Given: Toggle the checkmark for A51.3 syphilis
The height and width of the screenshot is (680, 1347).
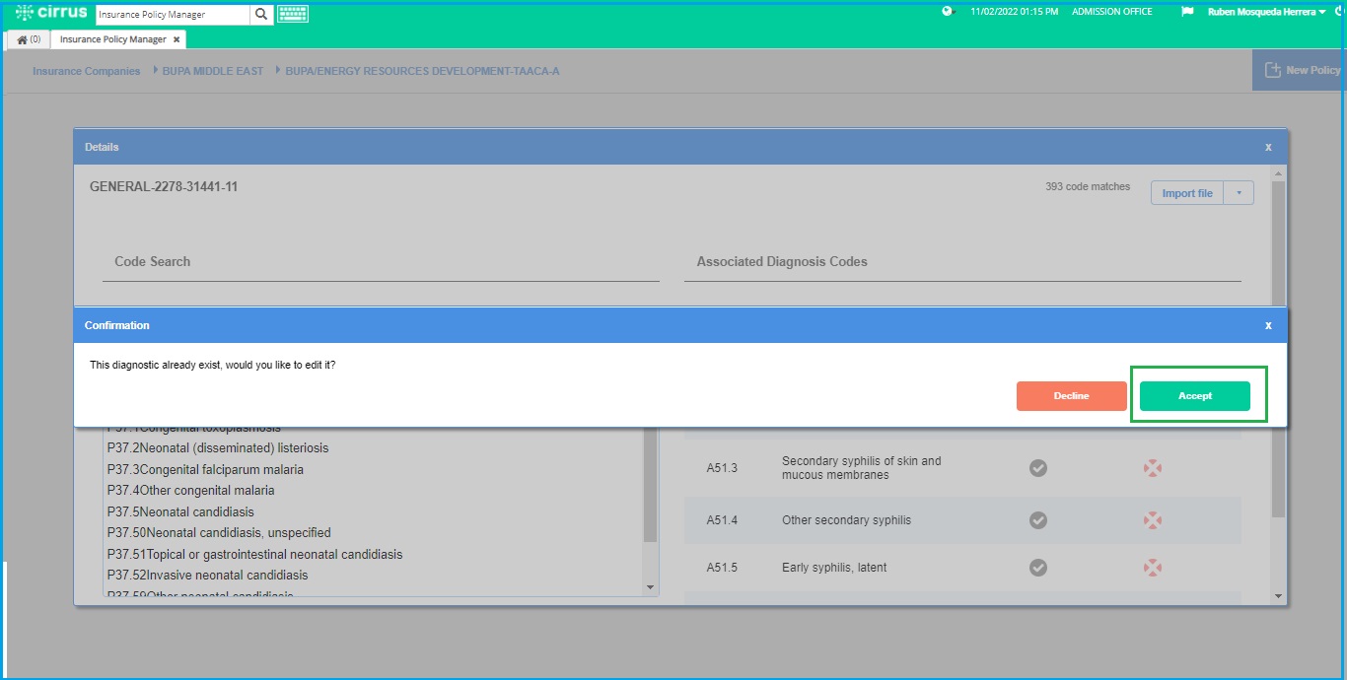Looking at the screenshot, I should tap(1038, 468).
